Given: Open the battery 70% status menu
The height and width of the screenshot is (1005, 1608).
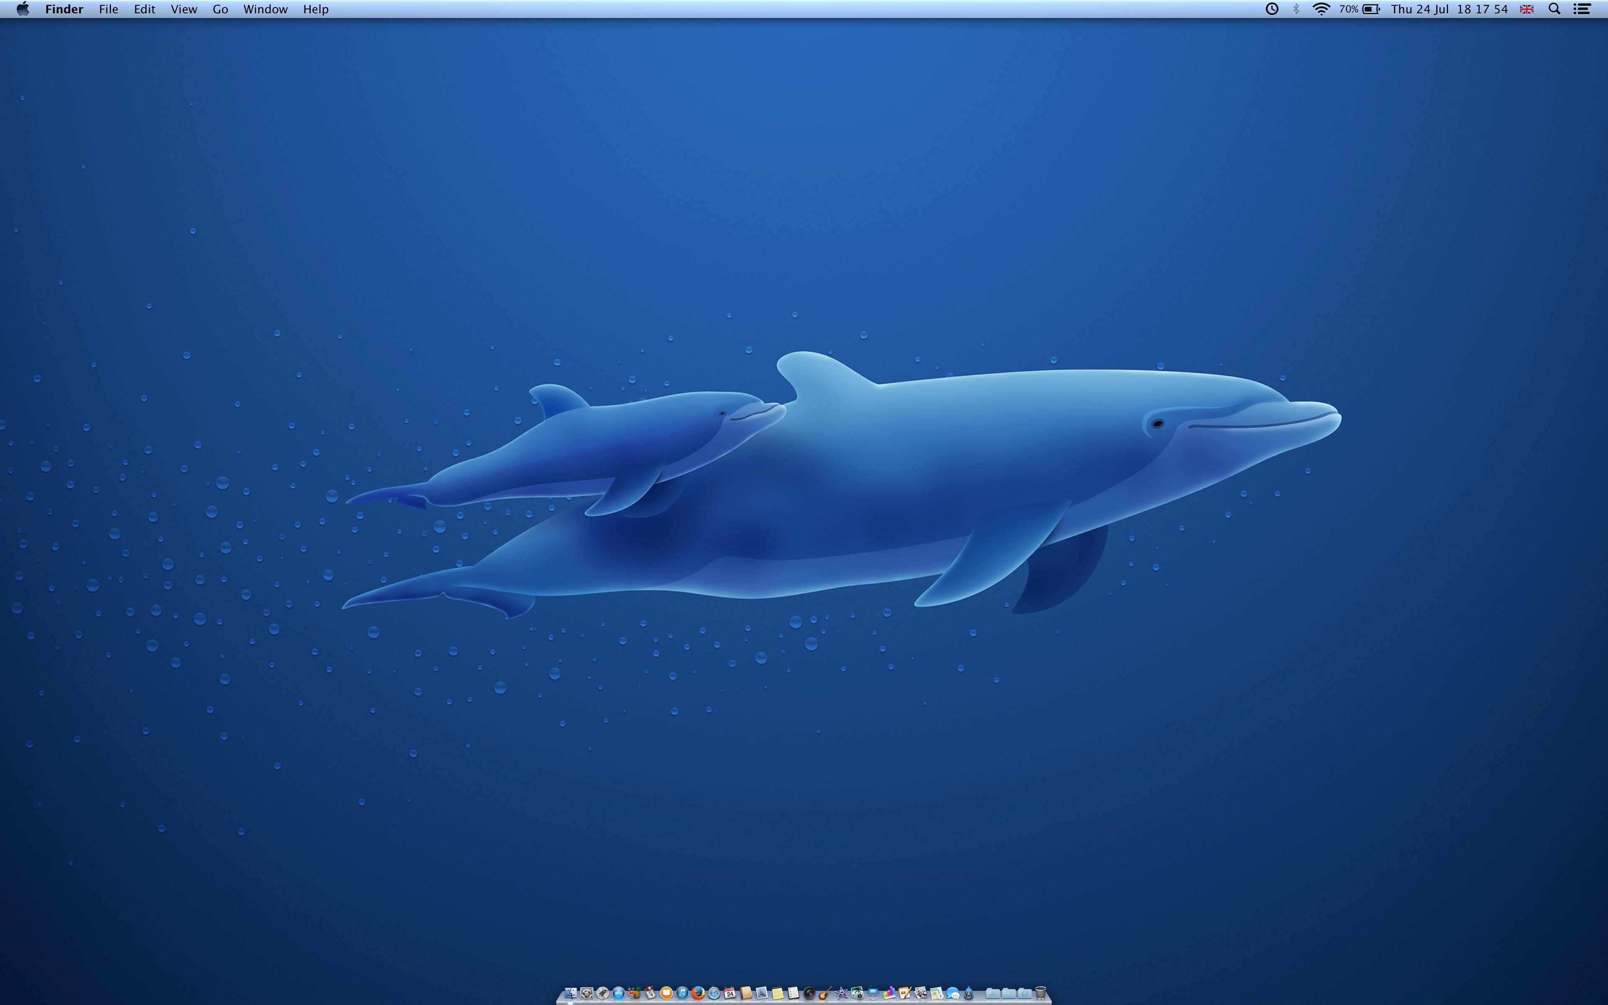Looking at the screenshot, I should click(1360, 9).
